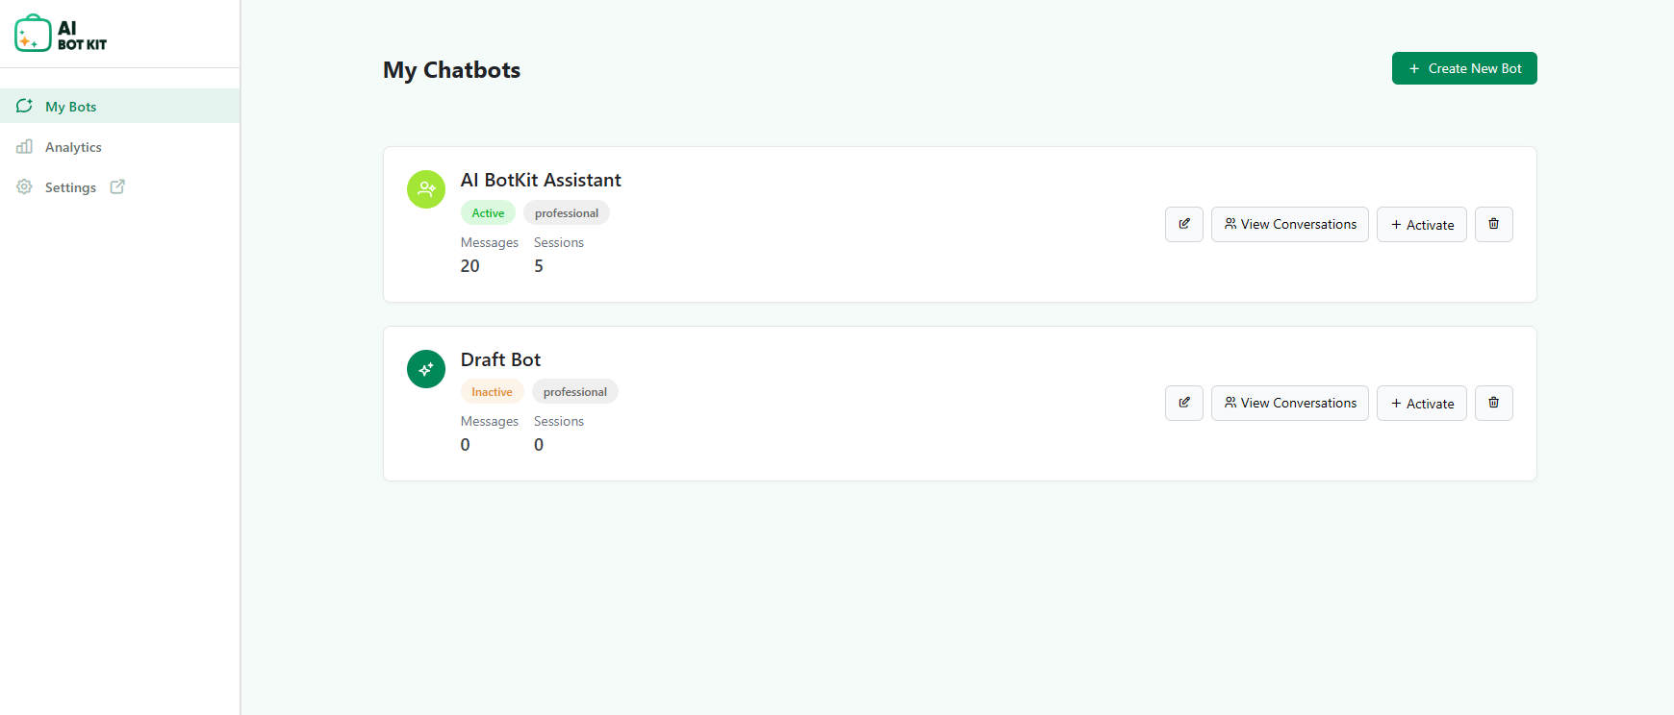
Task: View Conversations for AI BotKit Assistant
Action: tap(1289, 224)
